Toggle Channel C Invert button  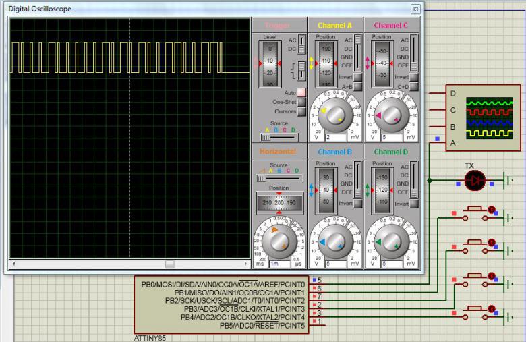pos(414,77)
